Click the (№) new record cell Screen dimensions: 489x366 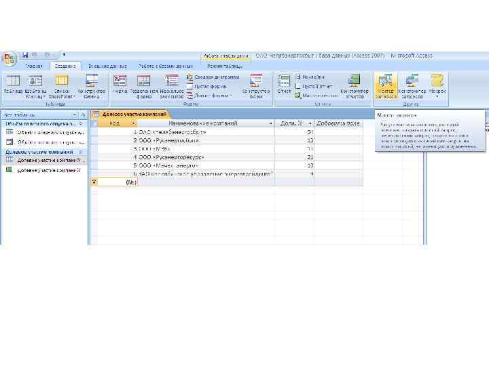117,182
